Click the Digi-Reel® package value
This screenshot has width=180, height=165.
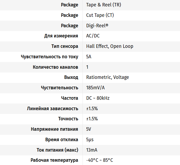[97, 26]
